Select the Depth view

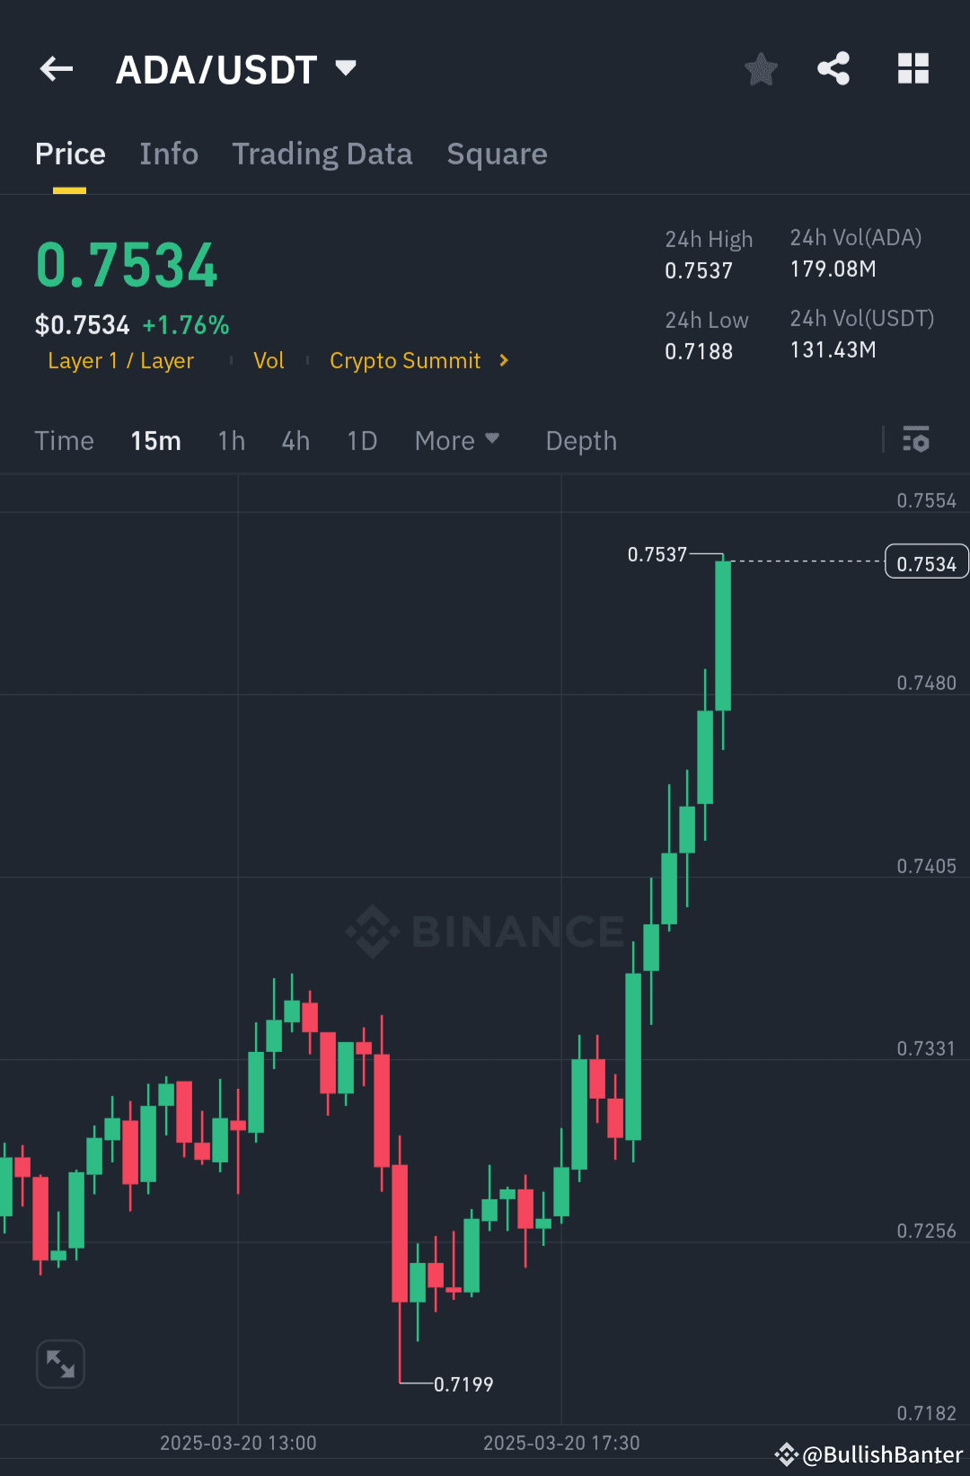tap(580, 440)
